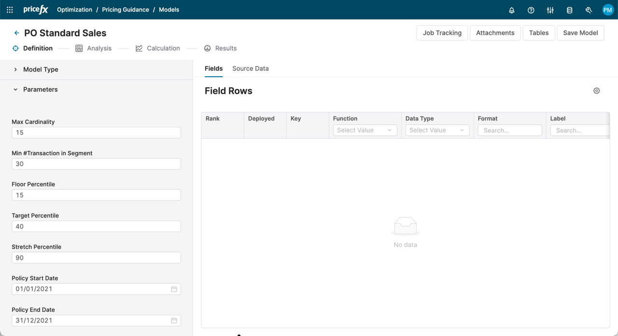Image resolution: width=618 pixels, height=336 pixels.
Task: Open the Data Type filter dropdown
Action: pos(437,130)
